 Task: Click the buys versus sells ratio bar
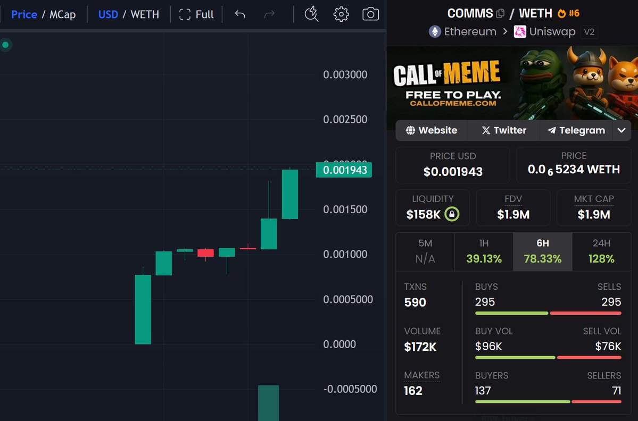(548, 313)
